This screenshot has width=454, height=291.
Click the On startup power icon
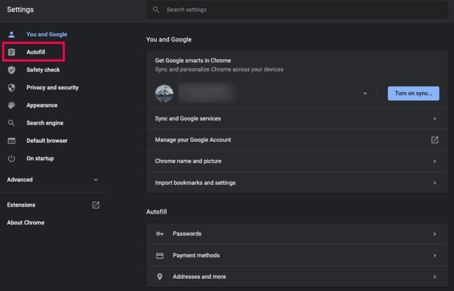coord(11,159)
